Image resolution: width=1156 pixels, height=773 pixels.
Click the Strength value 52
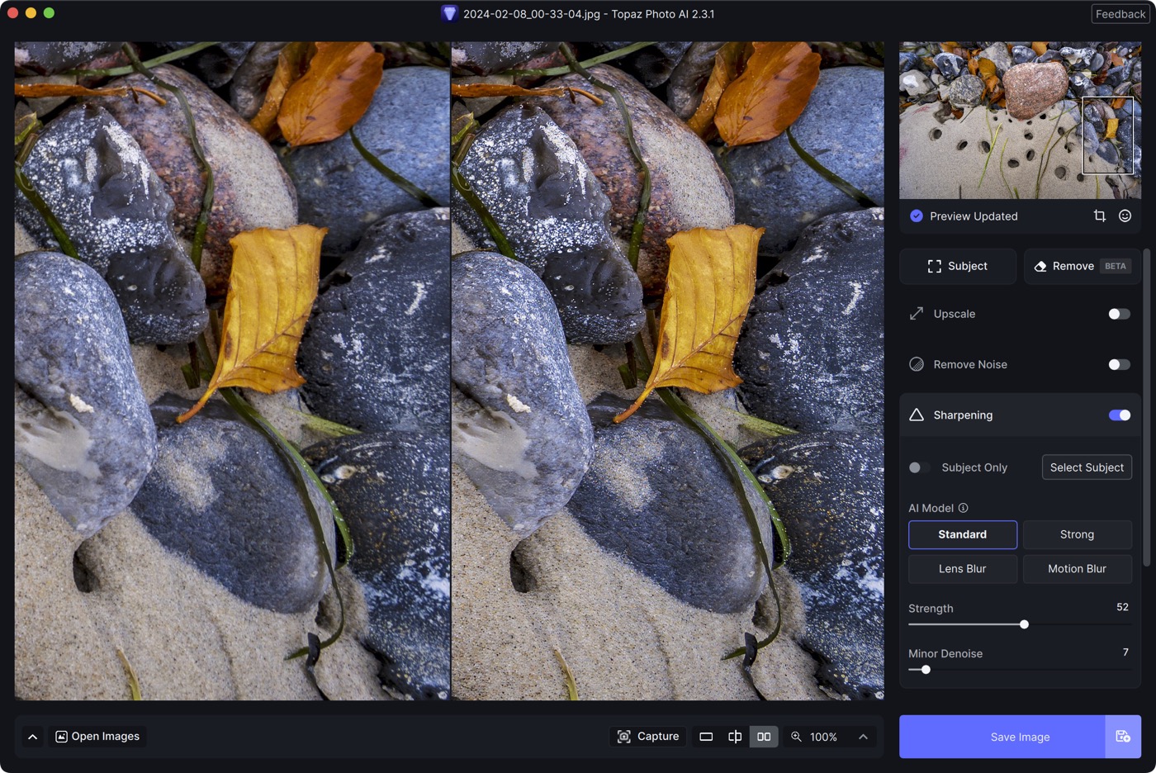(x=1122, y=607)
